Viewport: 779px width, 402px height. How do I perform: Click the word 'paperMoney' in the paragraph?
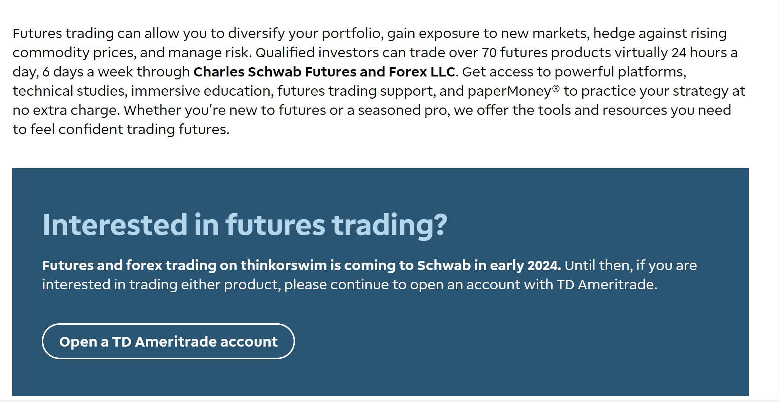[510, 91]
